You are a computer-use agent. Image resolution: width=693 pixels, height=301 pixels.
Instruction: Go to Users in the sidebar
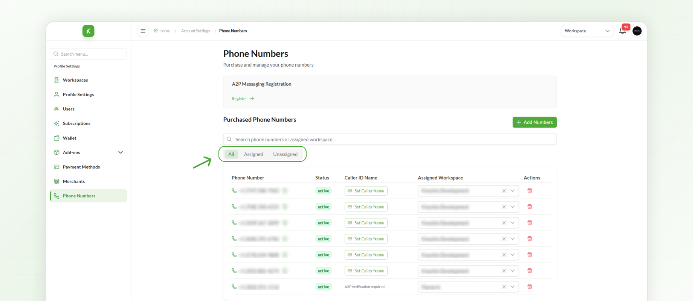[89, 109]
